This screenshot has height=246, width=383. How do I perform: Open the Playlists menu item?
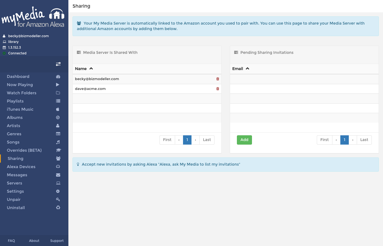15,101
